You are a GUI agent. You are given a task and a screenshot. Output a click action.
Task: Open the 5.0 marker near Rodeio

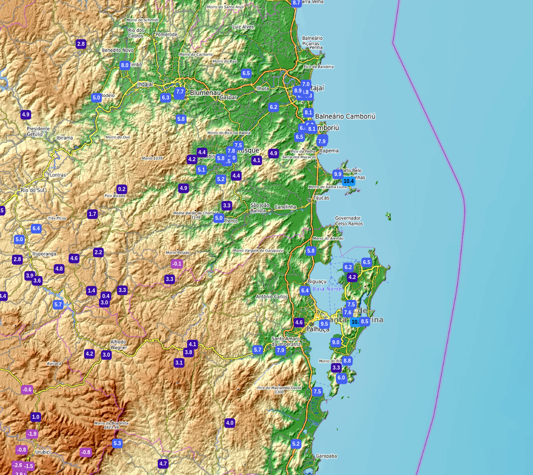(97, 98)
